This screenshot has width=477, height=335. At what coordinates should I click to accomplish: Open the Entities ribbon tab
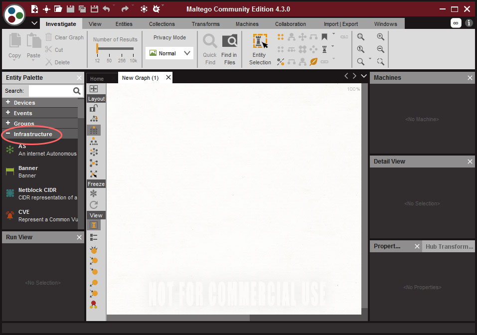pos(124,24)
